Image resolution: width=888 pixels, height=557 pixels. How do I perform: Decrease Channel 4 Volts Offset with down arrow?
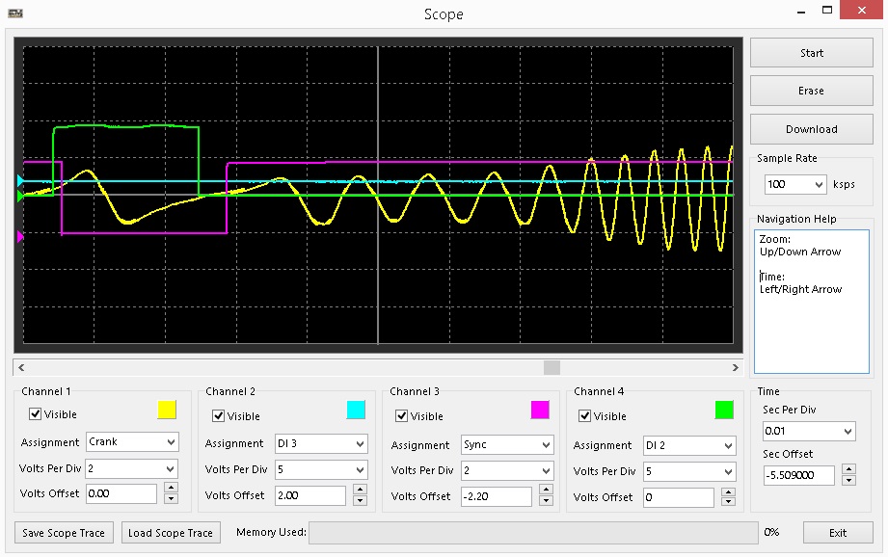click(728, 502)
